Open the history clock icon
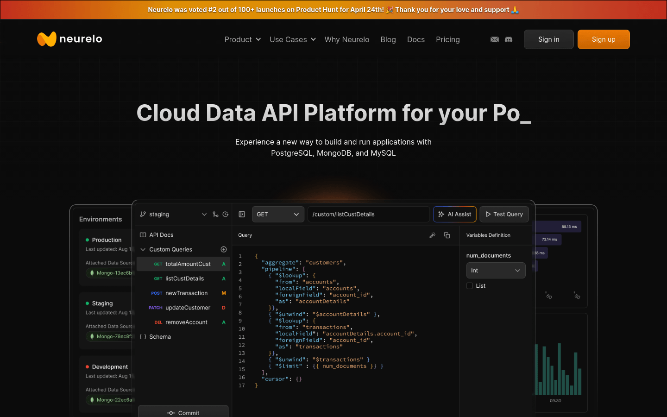The height and width of the screenshot is (417, 667). [x=226, y=214]
